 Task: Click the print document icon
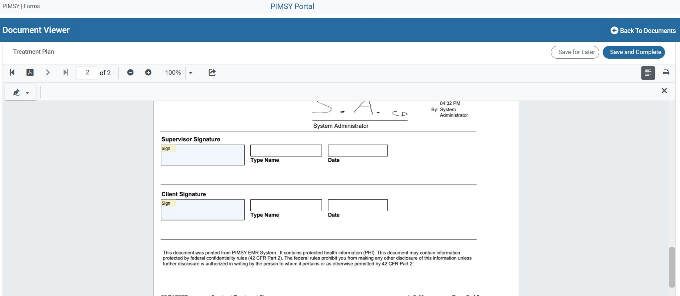coord(666,72)
